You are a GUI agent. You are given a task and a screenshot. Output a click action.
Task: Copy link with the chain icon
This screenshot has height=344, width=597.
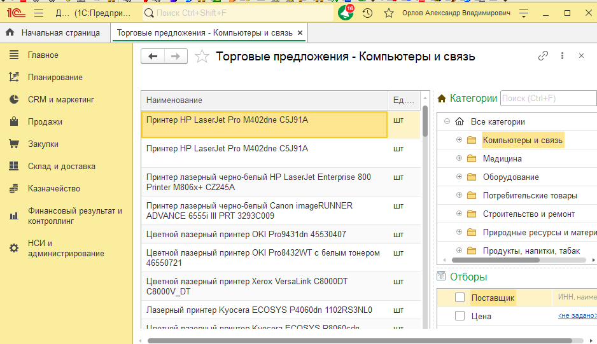(543, 56)
